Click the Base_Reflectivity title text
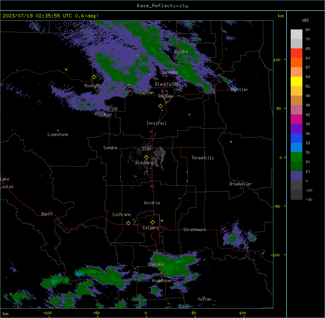 (162, 6)
